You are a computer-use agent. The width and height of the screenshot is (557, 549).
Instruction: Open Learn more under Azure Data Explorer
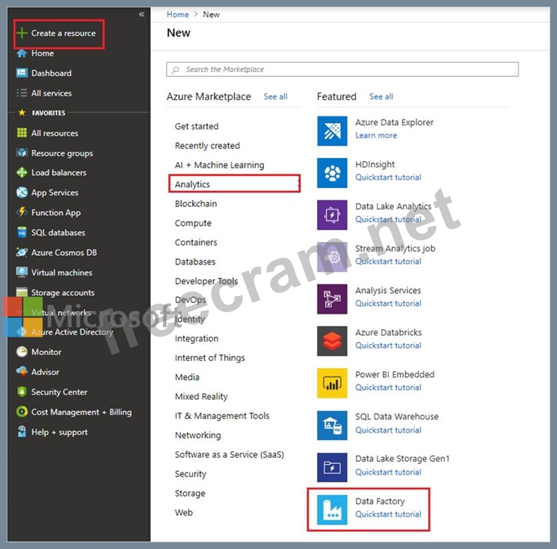click(376, 135)
